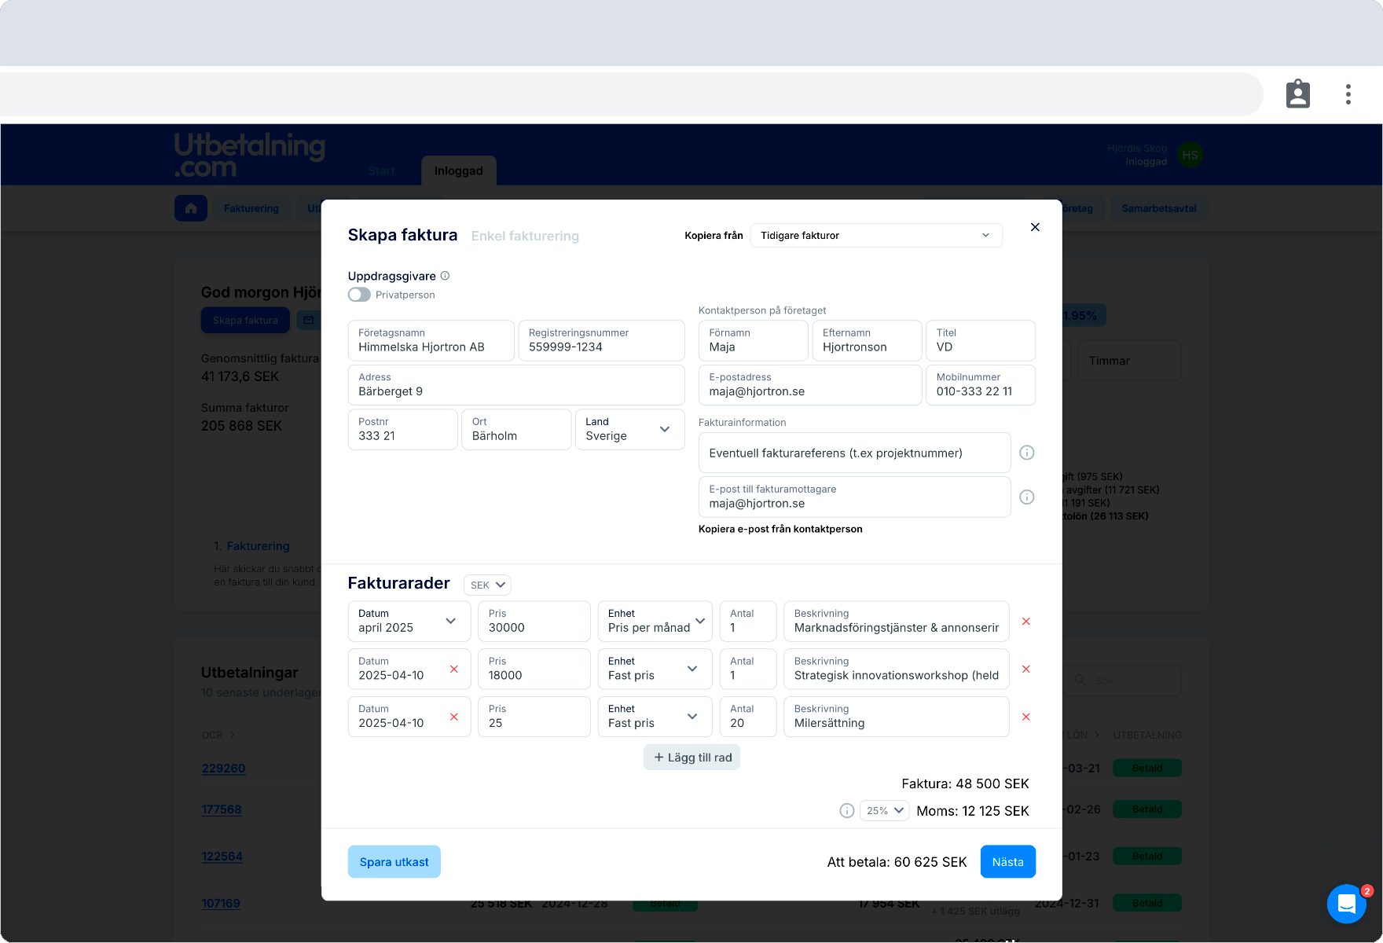Click the Företagsnamn field

coord(431,340)
